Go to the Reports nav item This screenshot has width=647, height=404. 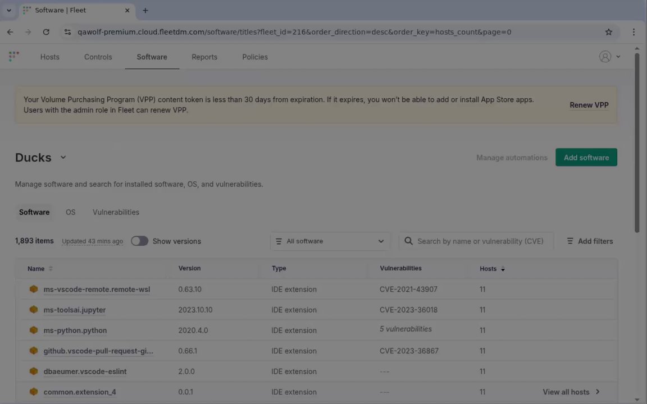point(204,57)
